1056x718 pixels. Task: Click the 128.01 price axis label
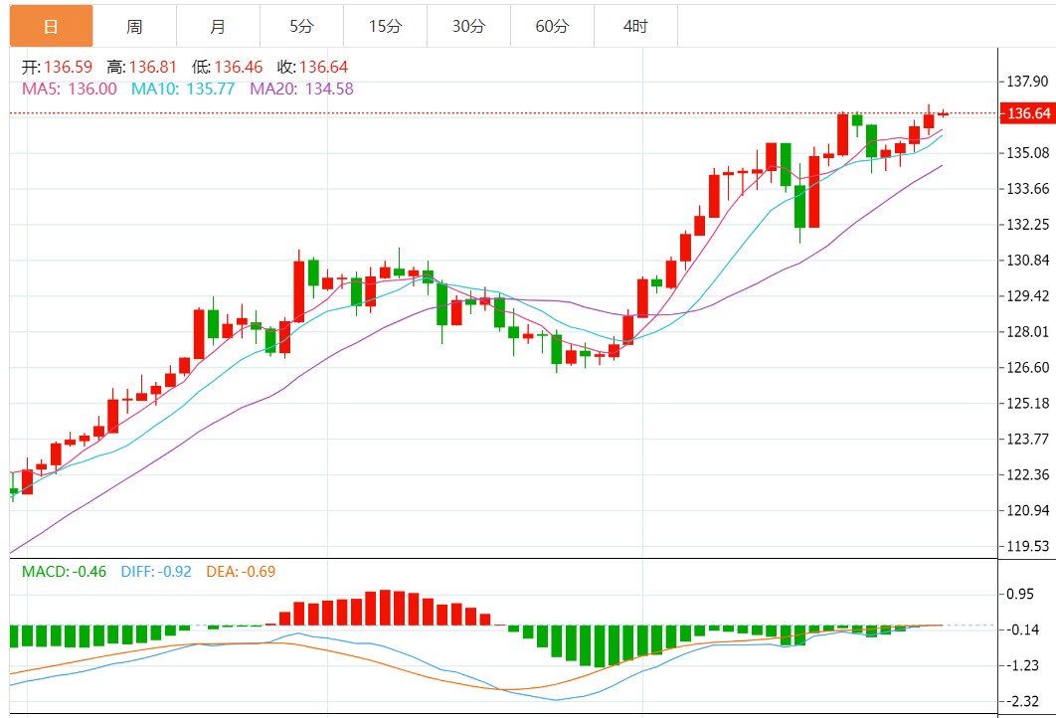click(1028, 331)
